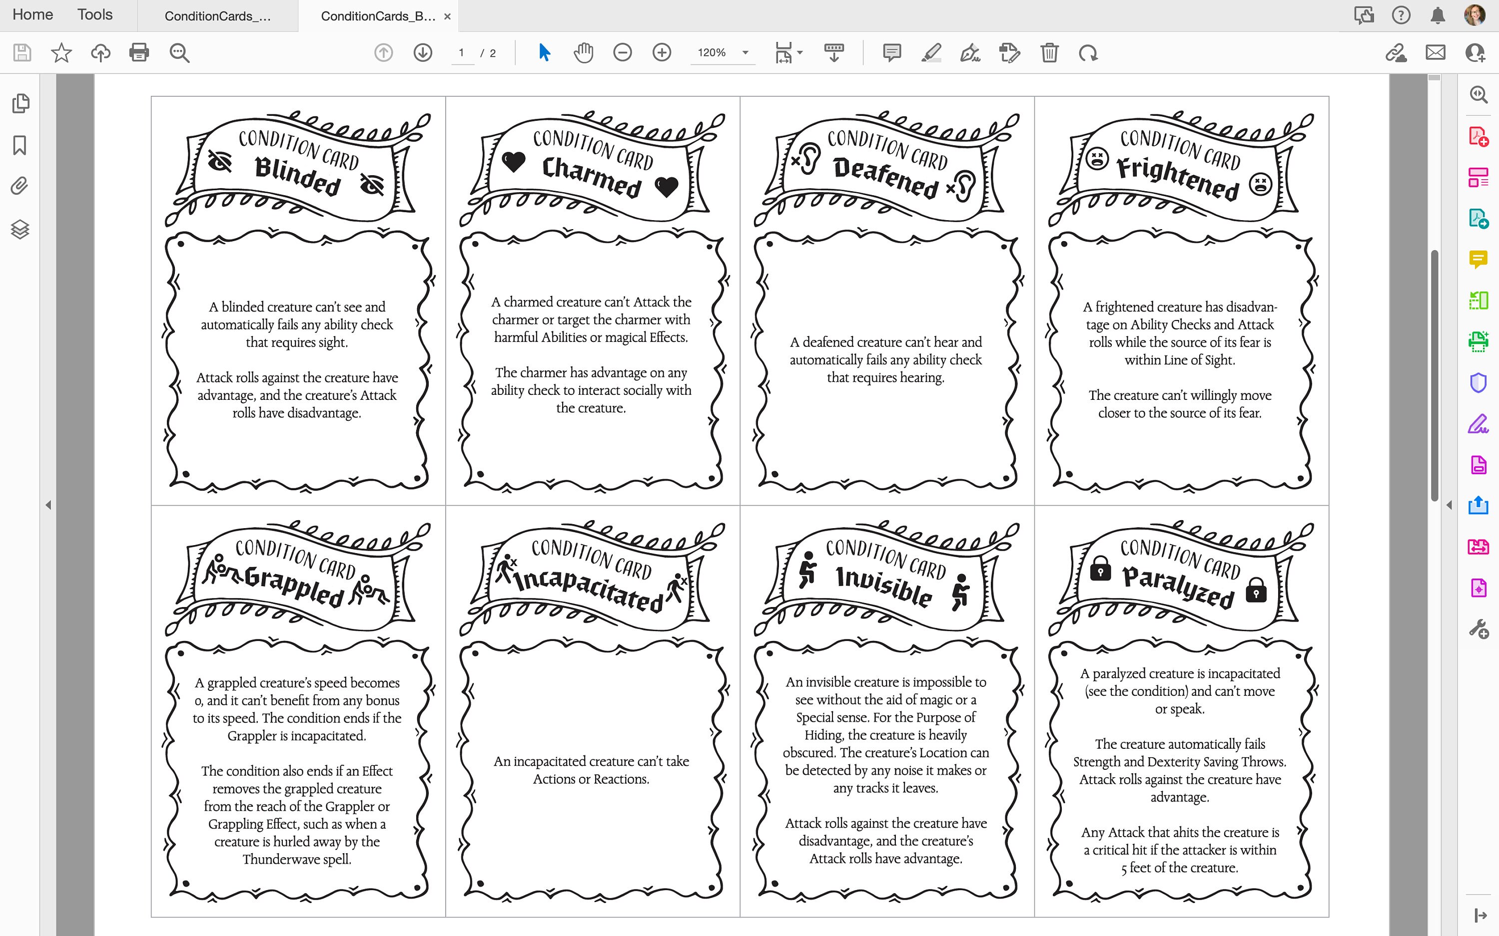Open the Layers panel

pos(21,230)
